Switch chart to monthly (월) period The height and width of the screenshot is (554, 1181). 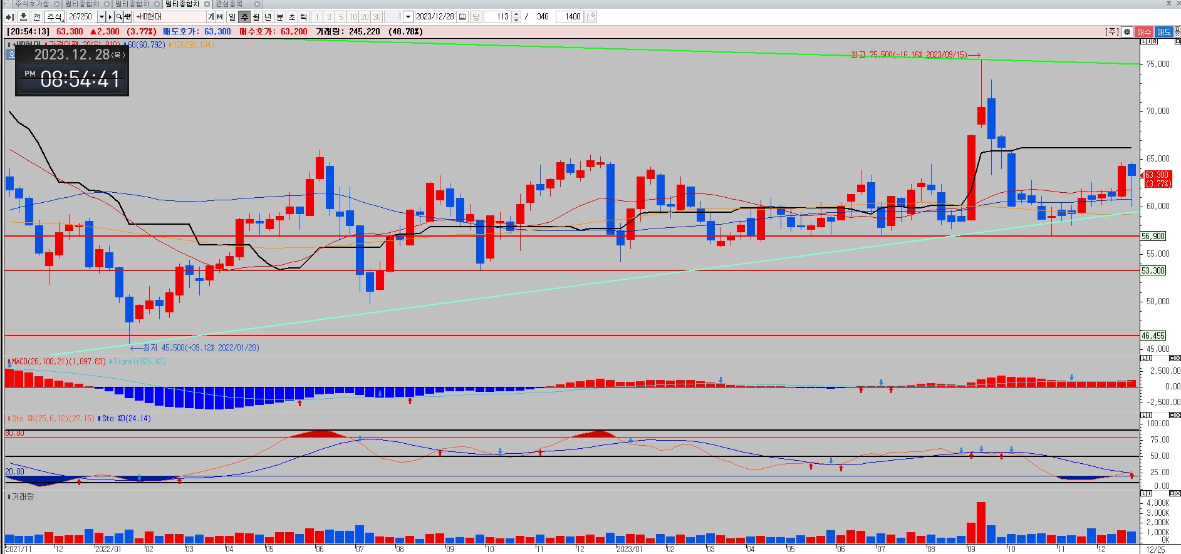256,17
